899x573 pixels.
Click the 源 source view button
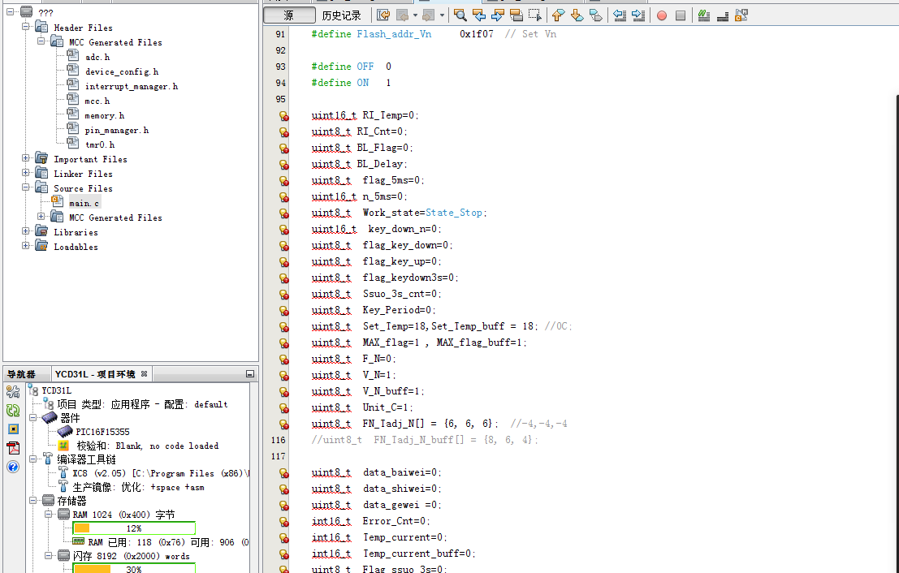289,15
